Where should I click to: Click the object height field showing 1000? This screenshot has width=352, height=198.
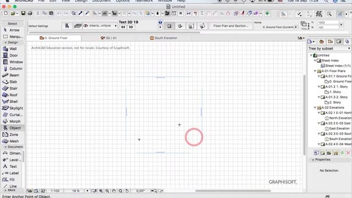pos(328,23)
